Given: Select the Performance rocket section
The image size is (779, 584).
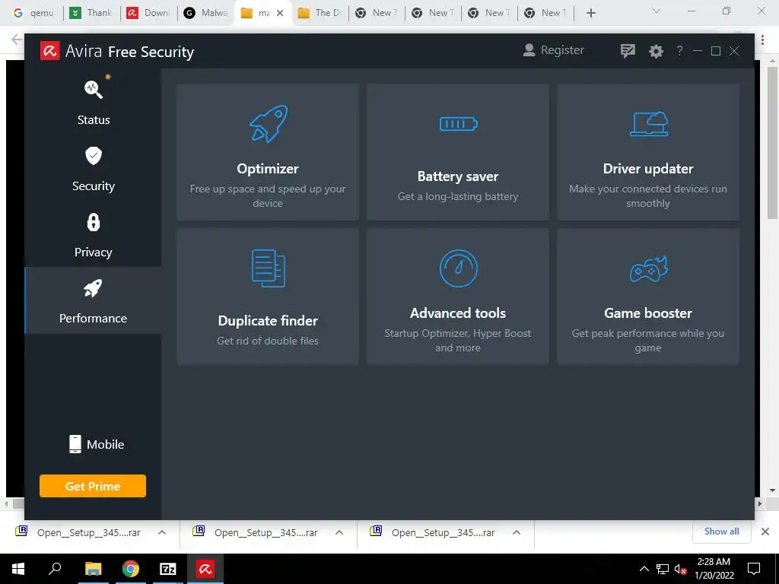Looking at the screenshot, I should pyautogui.click(x=94, y=300).
